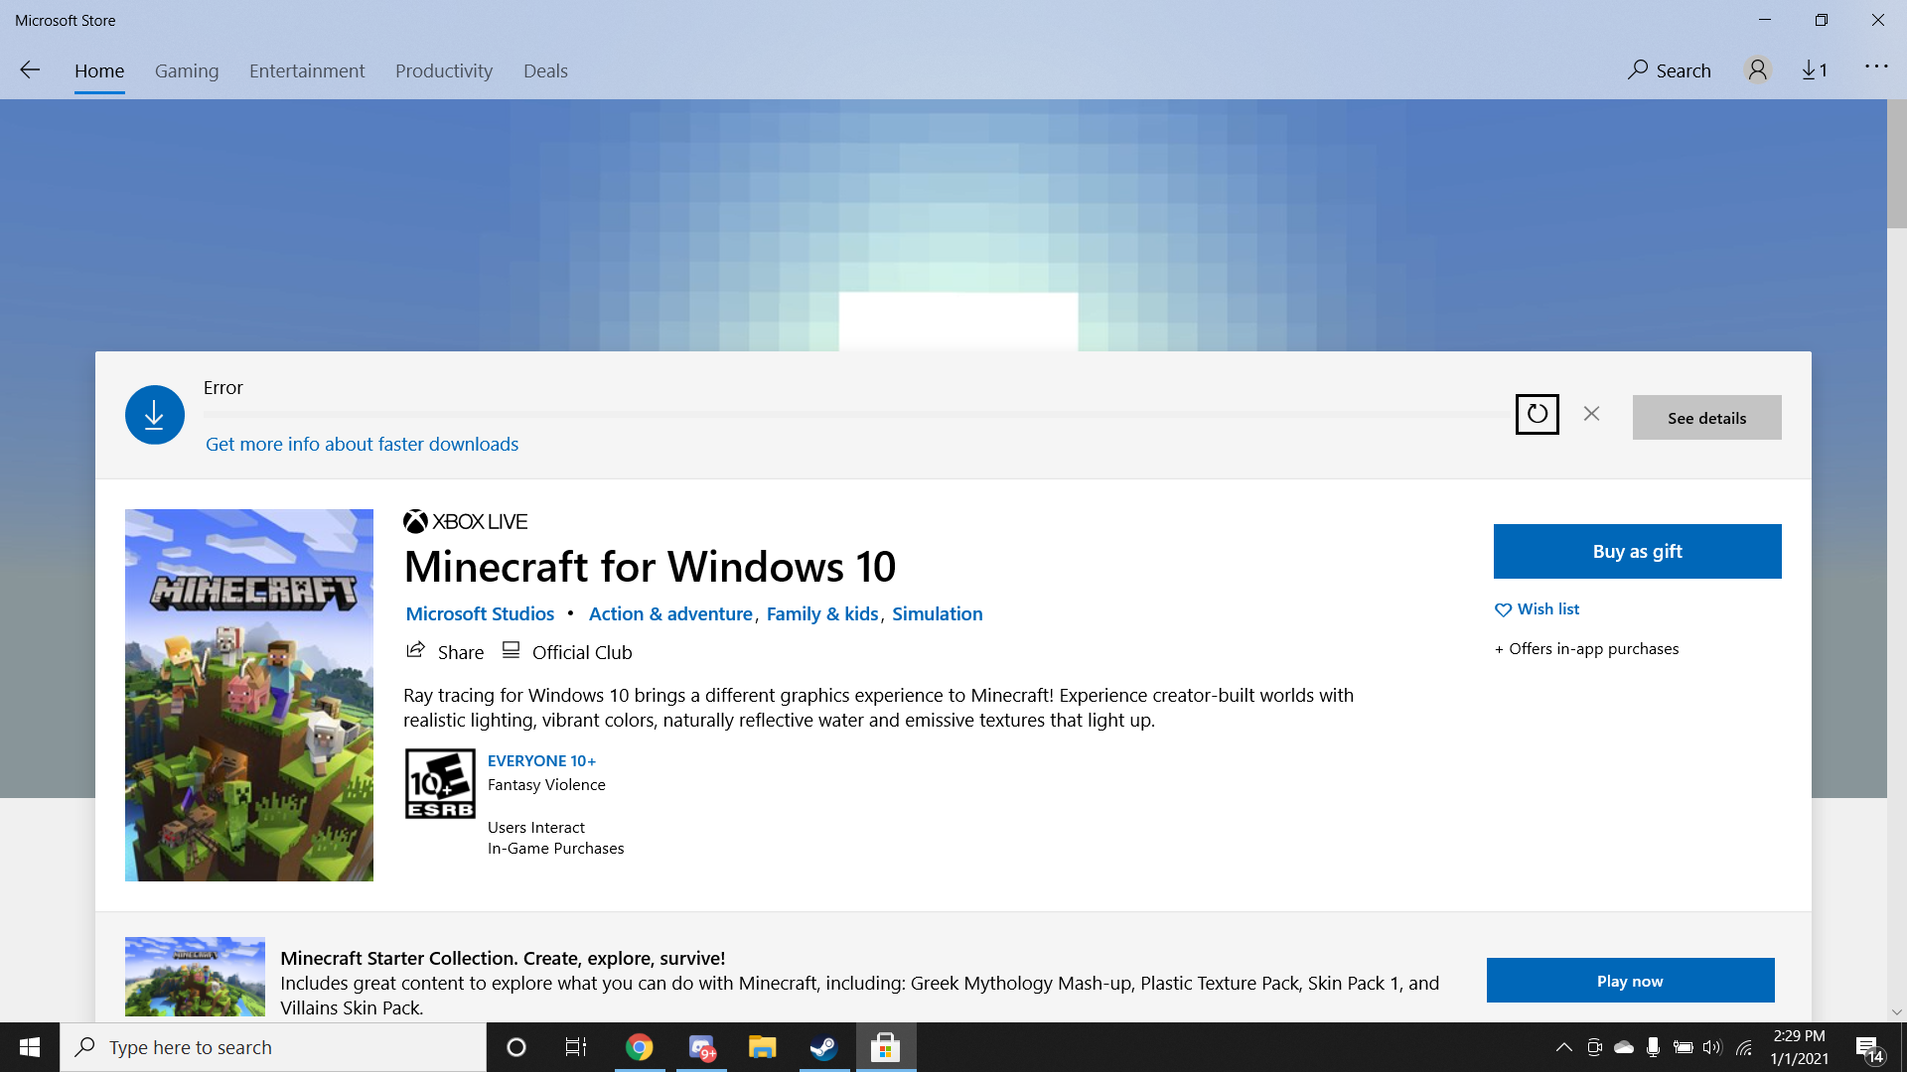Click the scrollbar down arrow

(x=1897, y=1012)
